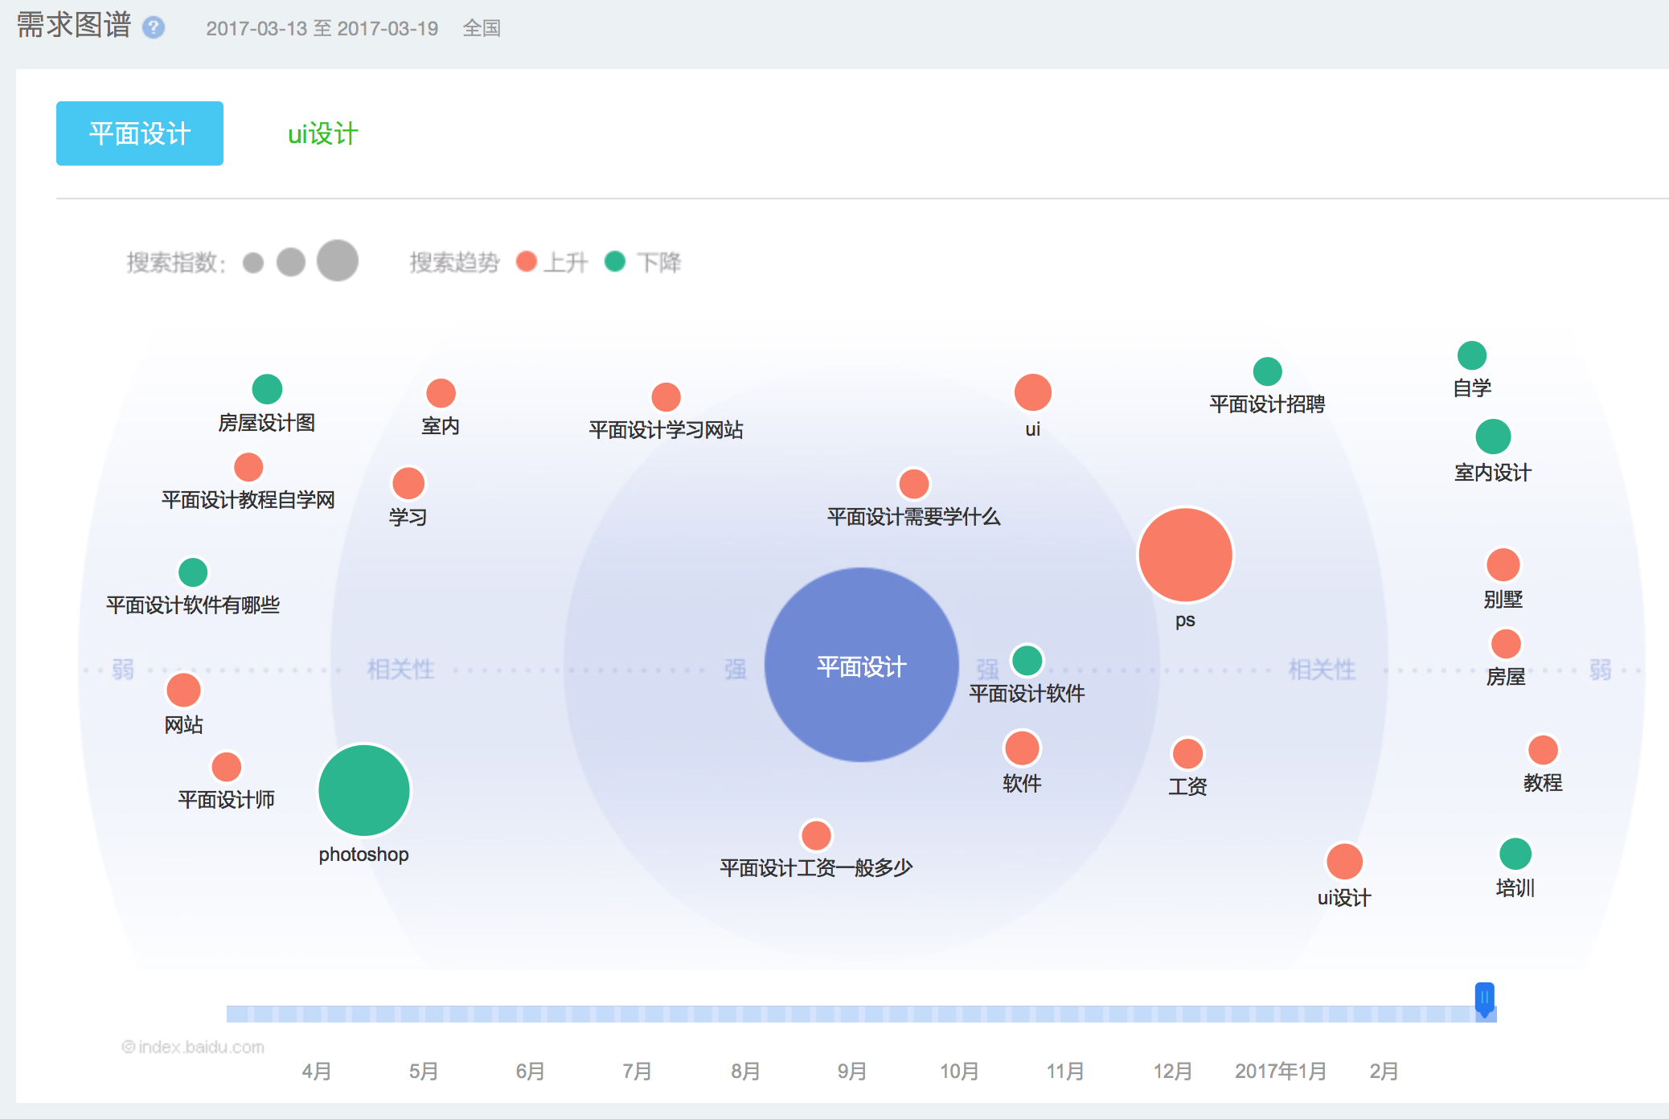Click the red 上升 legend dot
The width and height of the screenshot is (1669, 1119).
pyautogui.click(x=527, y=261)
